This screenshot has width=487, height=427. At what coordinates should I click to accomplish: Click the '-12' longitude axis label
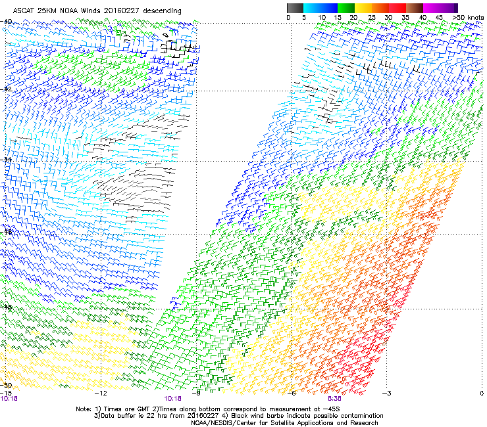point(101,393)
